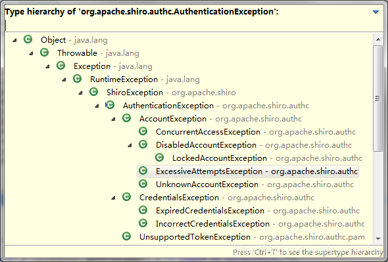Viewport: 388px width, 262px height.
Task: Click the class icon beside ExpiredCredentialsException
Action: tap(143, 209)
